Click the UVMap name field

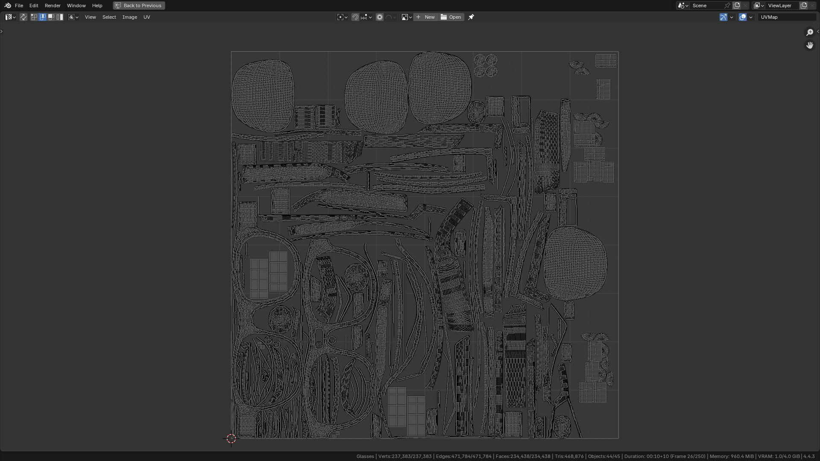click(787, 17)
